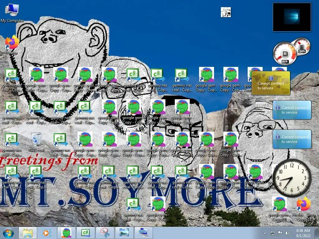Show hidden system tray icons

pyautogui.click(x=265, y=233)
